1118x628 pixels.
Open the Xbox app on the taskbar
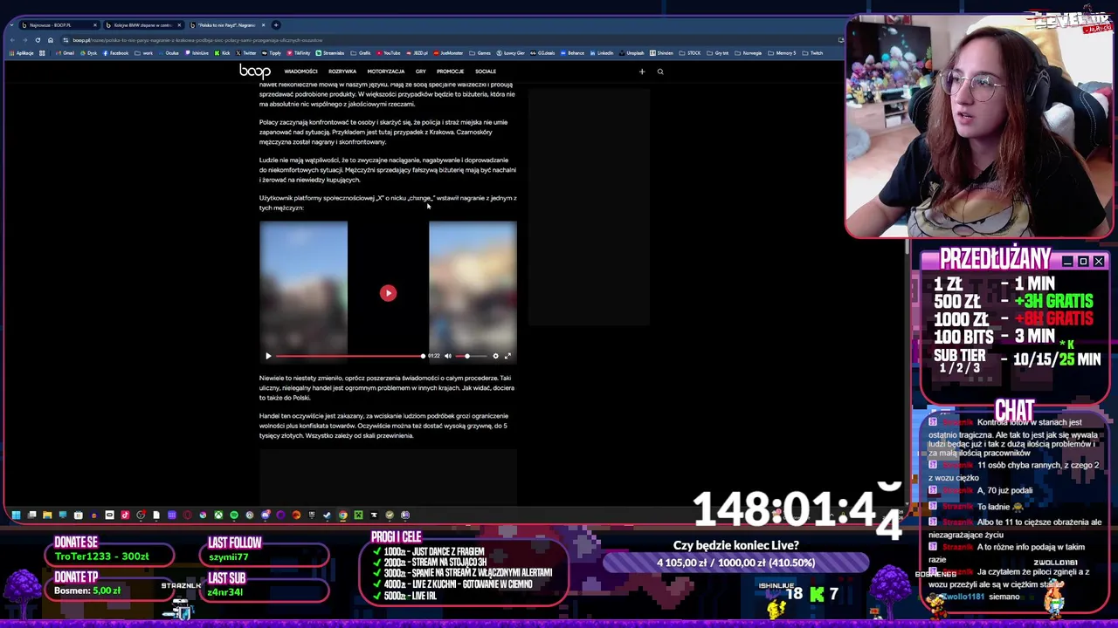(x=218, y=515)
